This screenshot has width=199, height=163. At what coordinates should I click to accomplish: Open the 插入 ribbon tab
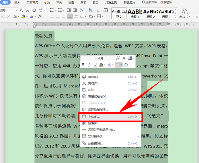pyautogui.click(x=17, y=2)
